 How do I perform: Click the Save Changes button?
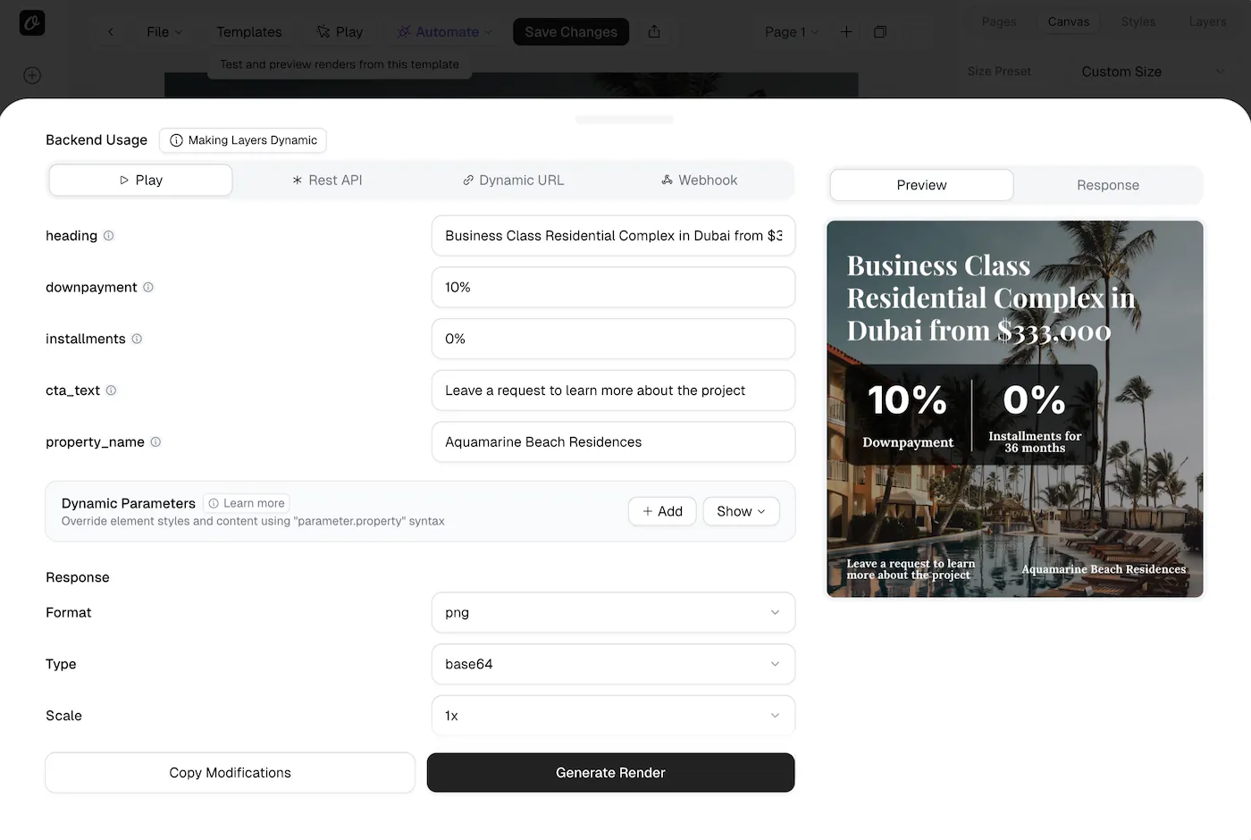pyautogui.click(x=571, y=31)
